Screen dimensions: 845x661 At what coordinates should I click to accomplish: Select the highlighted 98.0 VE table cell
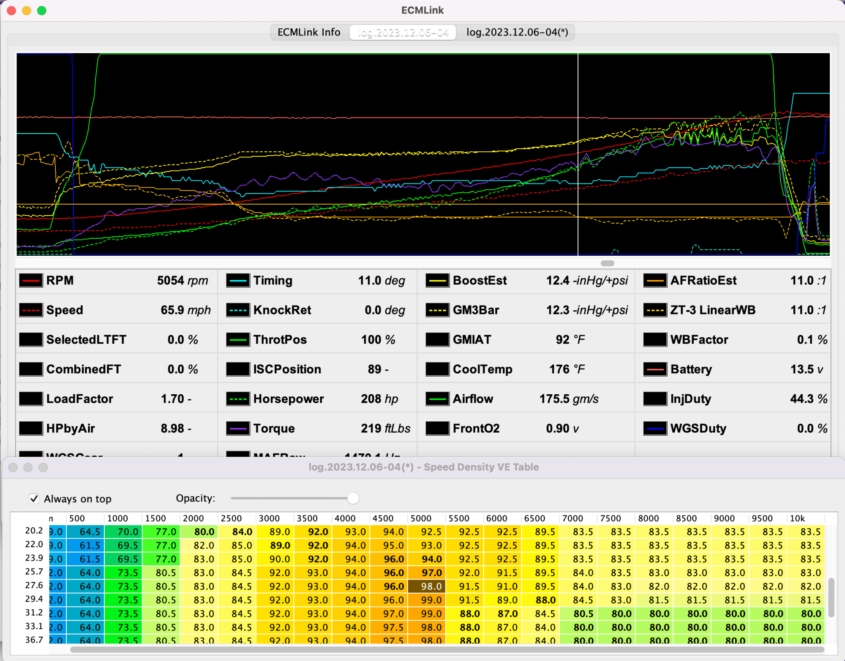[427, 587]
